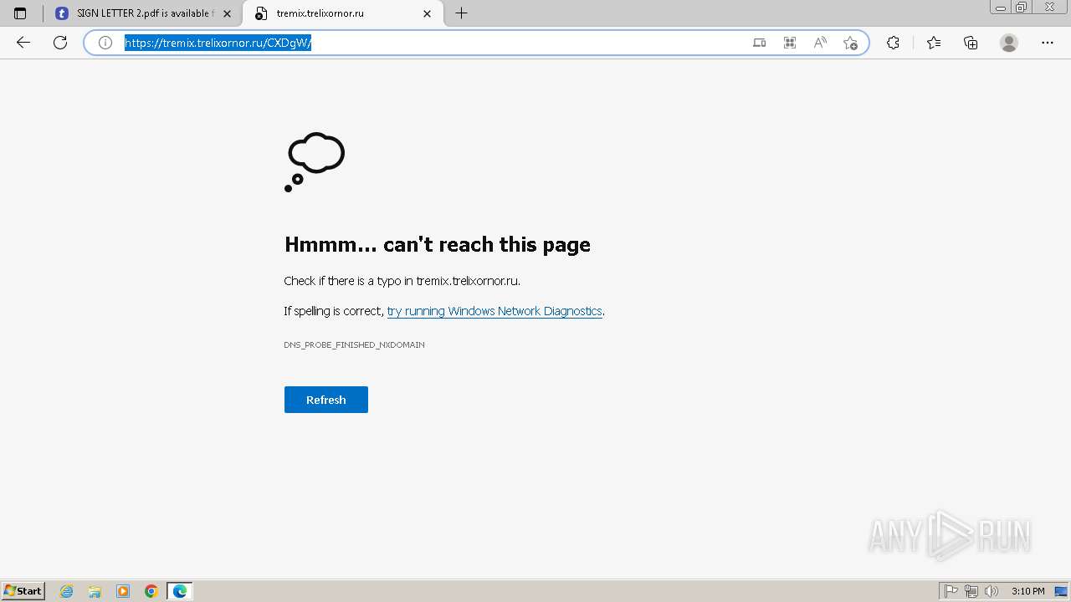Screen dimensions: 1071x602
Task: Click the show desktop tray icon
Action: (1061, 591)
